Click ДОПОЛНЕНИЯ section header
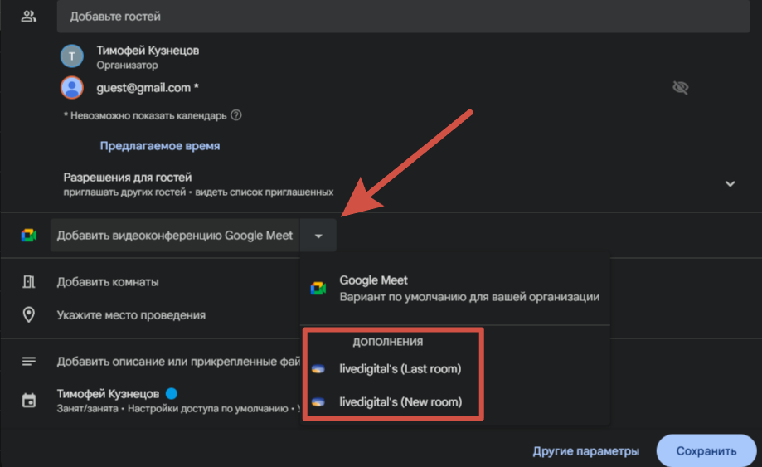Screen dimensions: 762x467 tap(387, 342)
